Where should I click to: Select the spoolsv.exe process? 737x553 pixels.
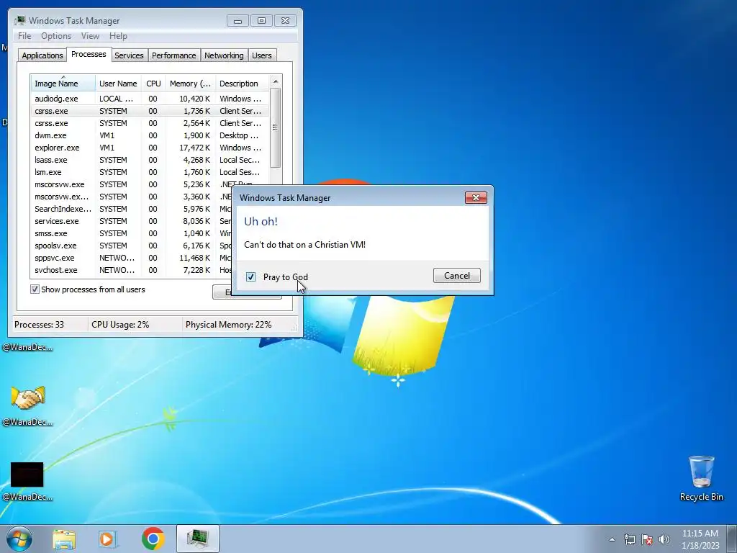coord(132,245)
